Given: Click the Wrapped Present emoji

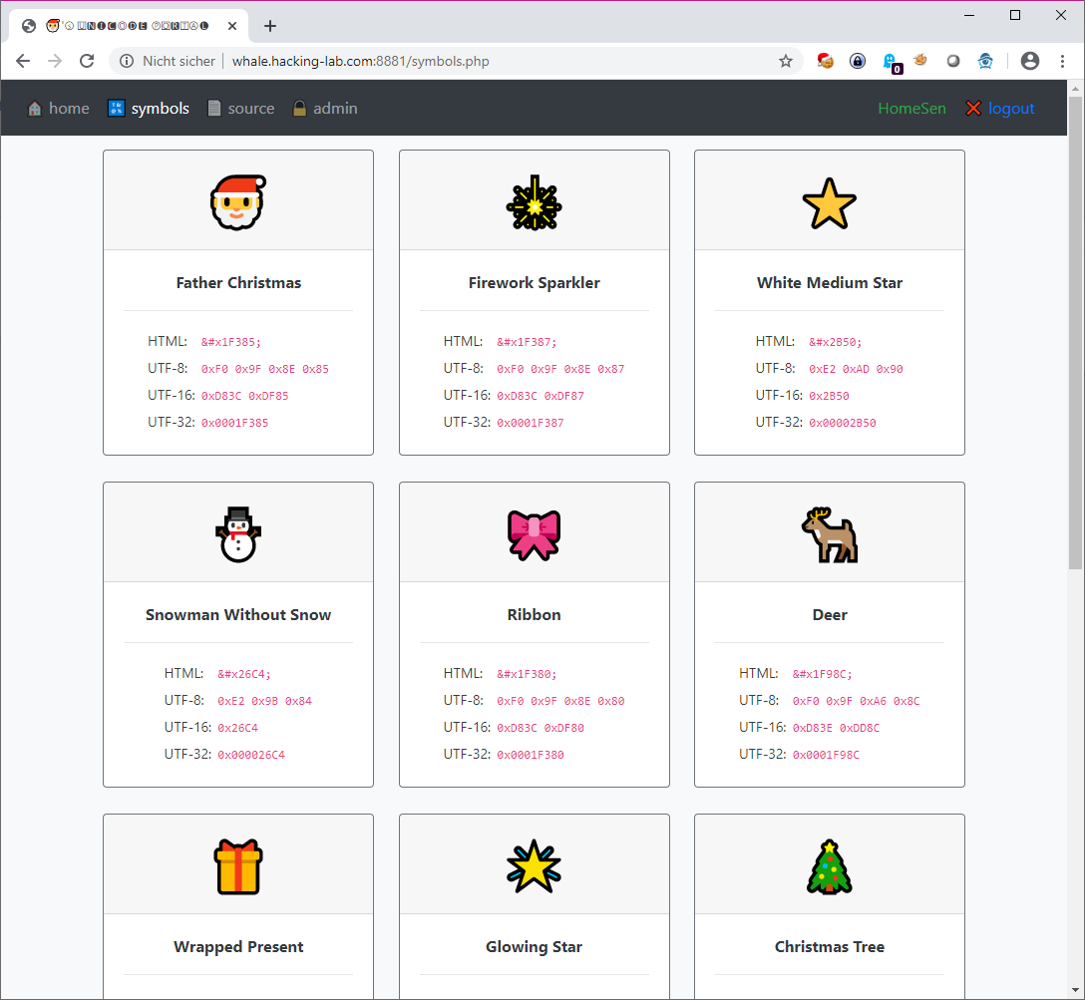Looking at the screenshot, I should tap(238, 866).
